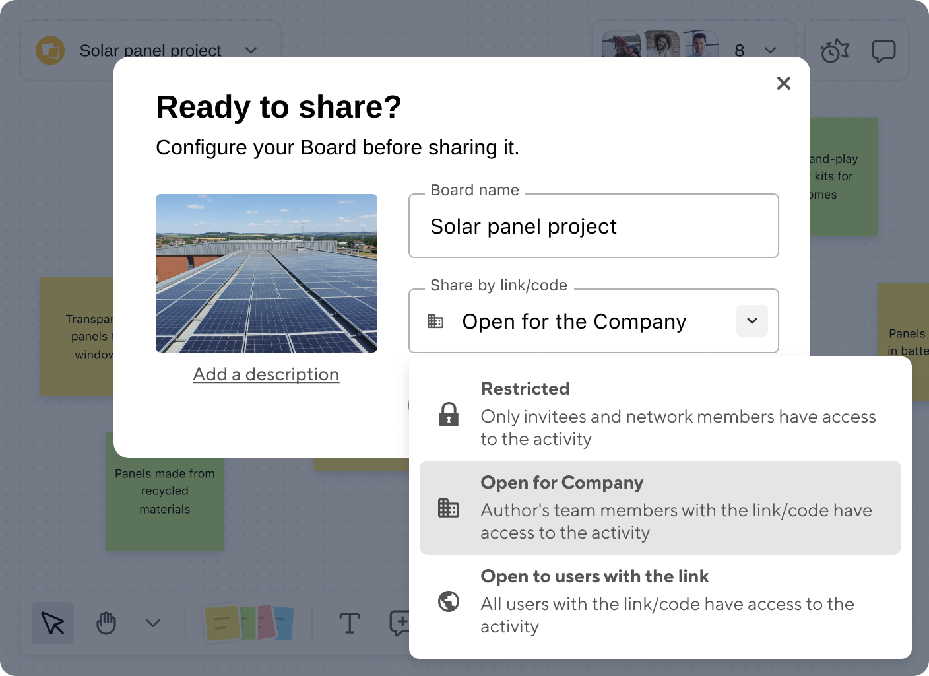
Task: Pick the sticky notes tool
Action: (249, 623)
